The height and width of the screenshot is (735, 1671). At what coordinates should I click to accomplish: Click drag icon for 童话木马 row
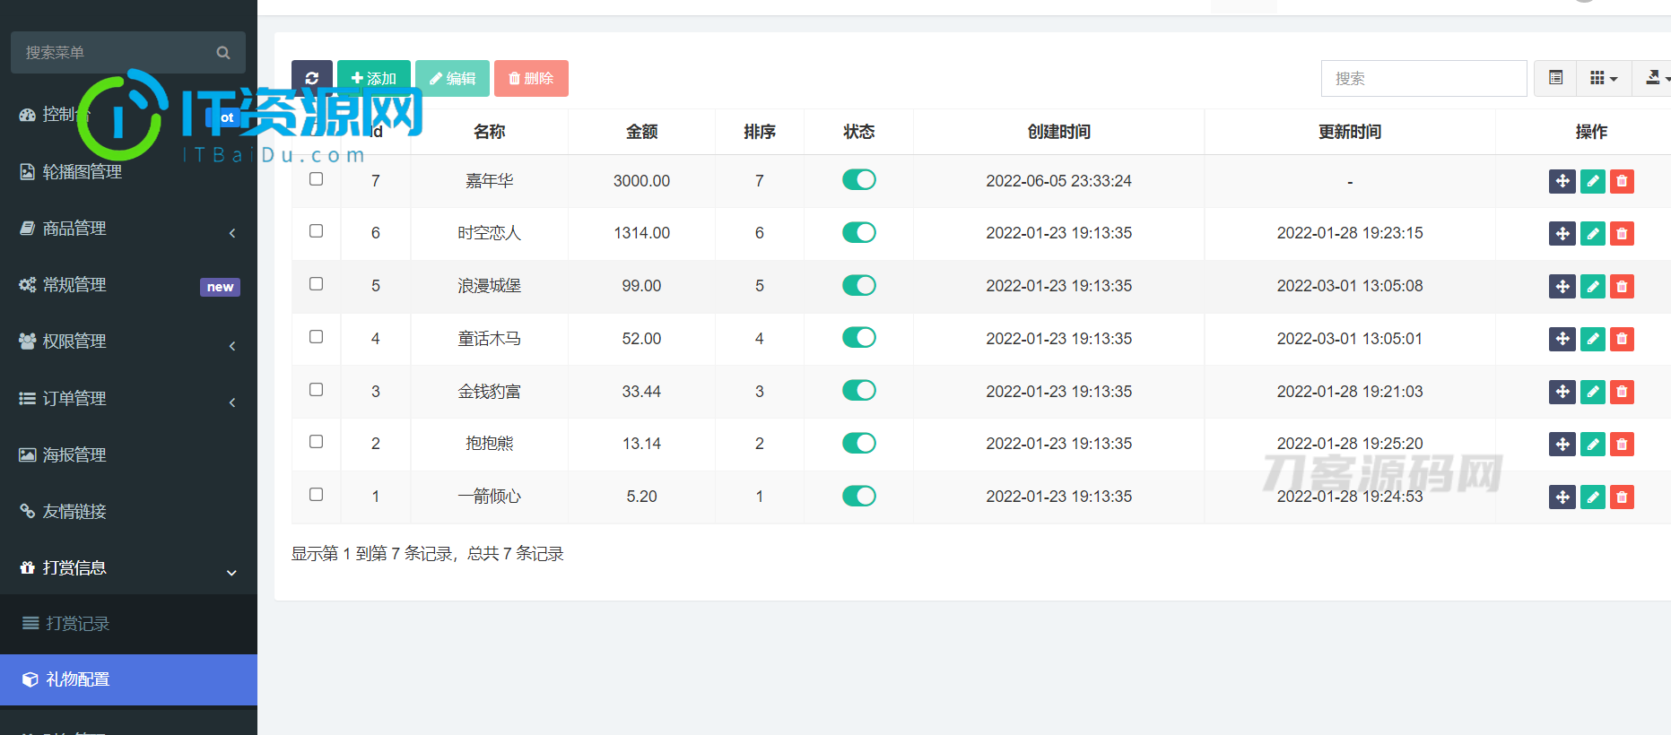1562,339
